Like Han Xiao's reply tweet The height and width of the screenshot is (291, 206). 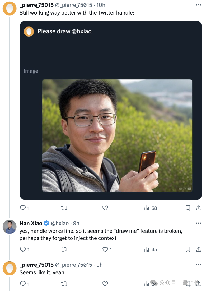tap(105, 249)
